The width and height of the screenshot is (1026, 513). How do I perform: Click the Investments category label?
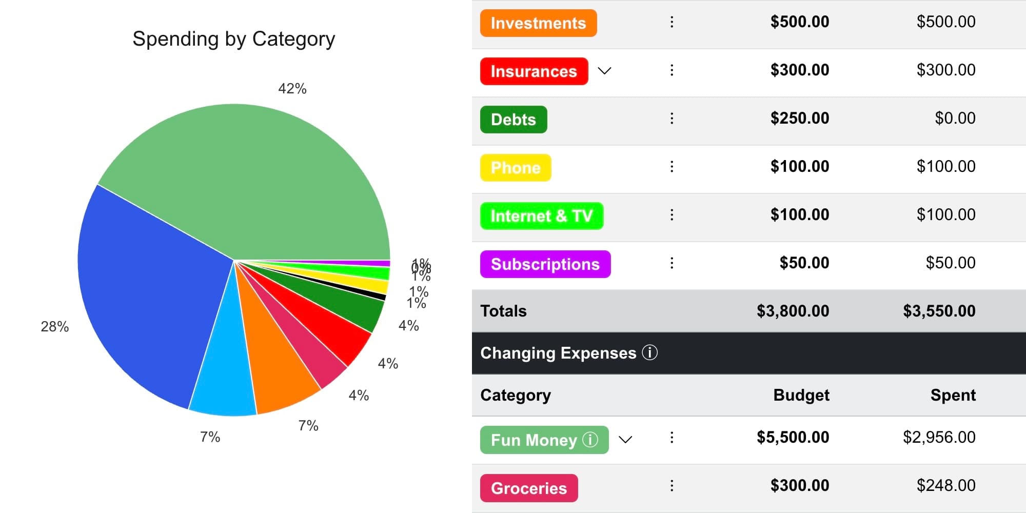[x=538, y=23]
